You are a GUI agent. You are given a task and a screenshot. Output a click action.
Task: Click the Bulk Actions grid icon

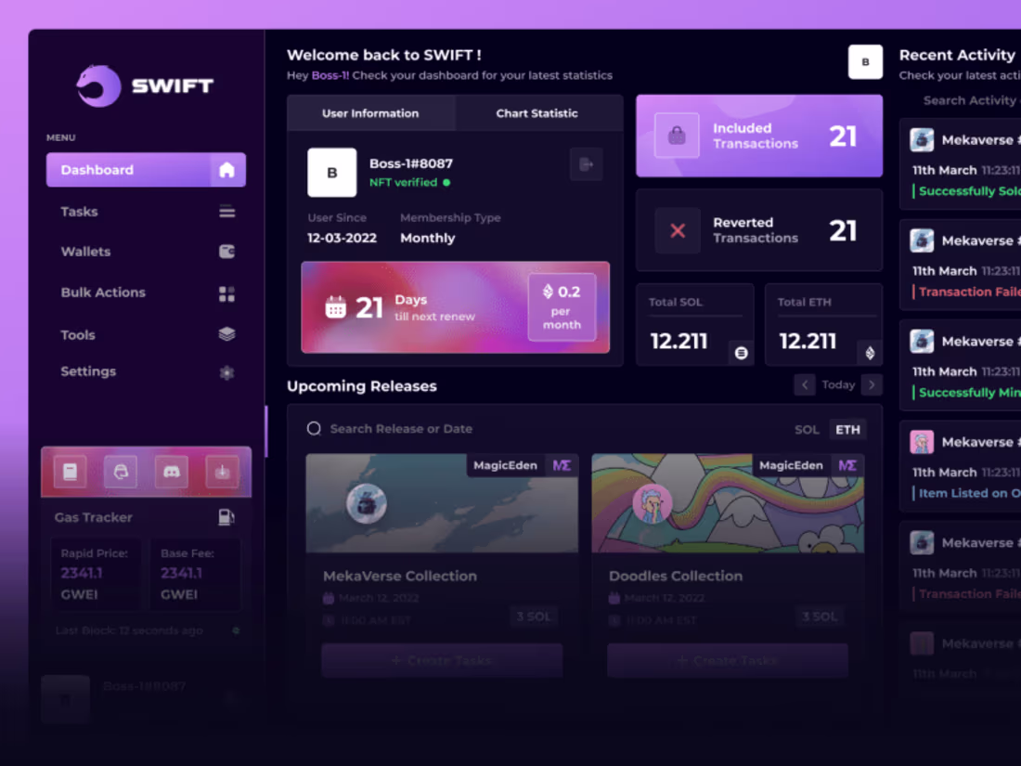pos(226,292)
